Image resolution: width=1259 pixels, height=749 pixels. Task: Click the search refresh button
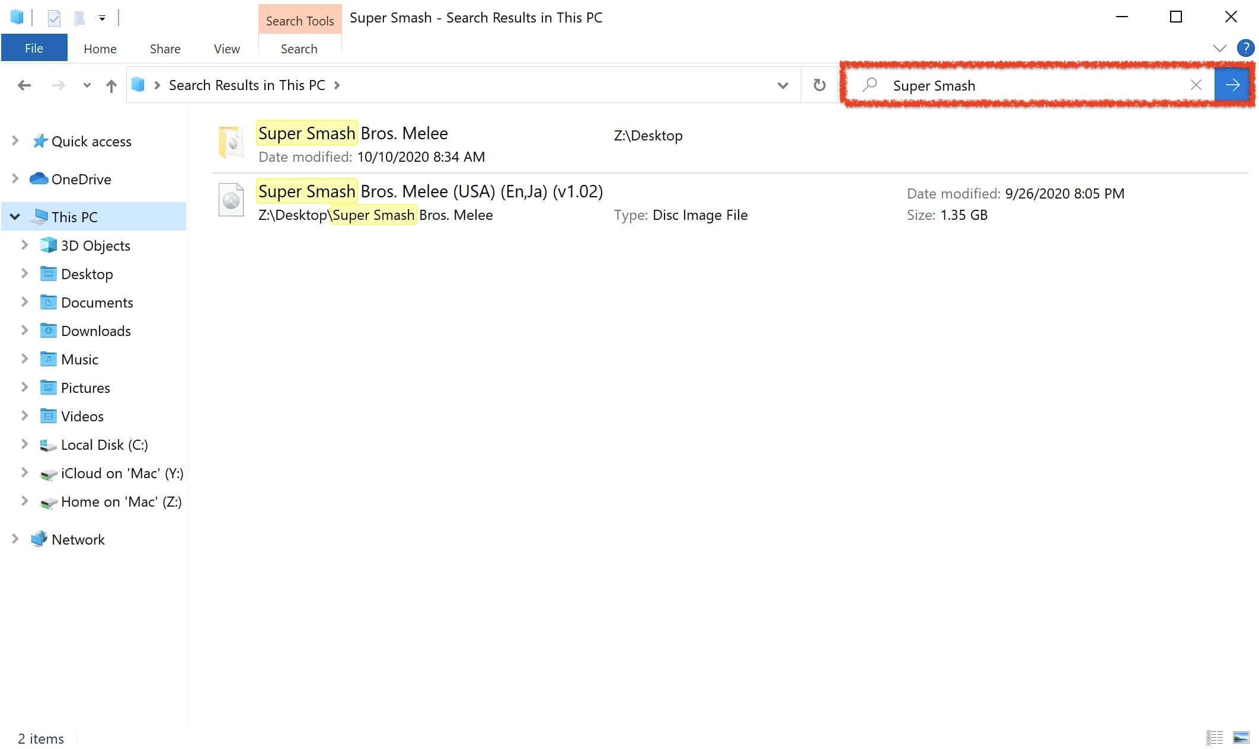tap(817, 85)
